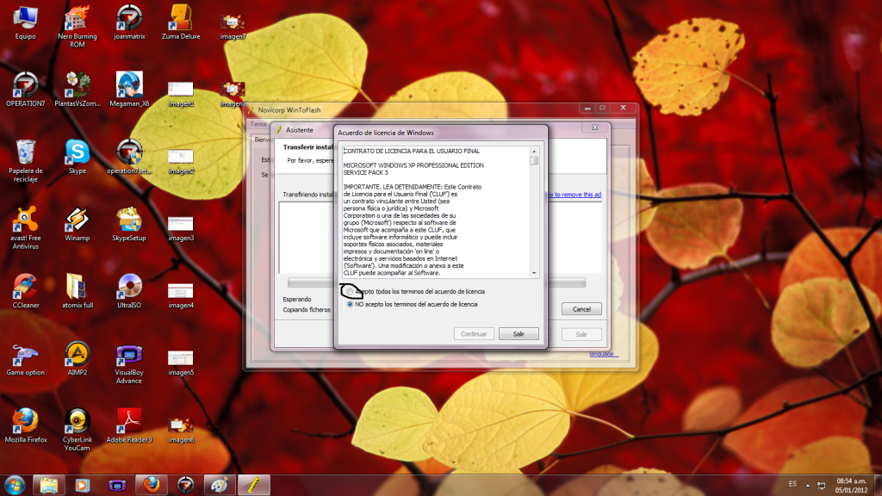Open the Equipo desktop icon
The height and width of the screenshot is (496, 882).
point(25,23)
